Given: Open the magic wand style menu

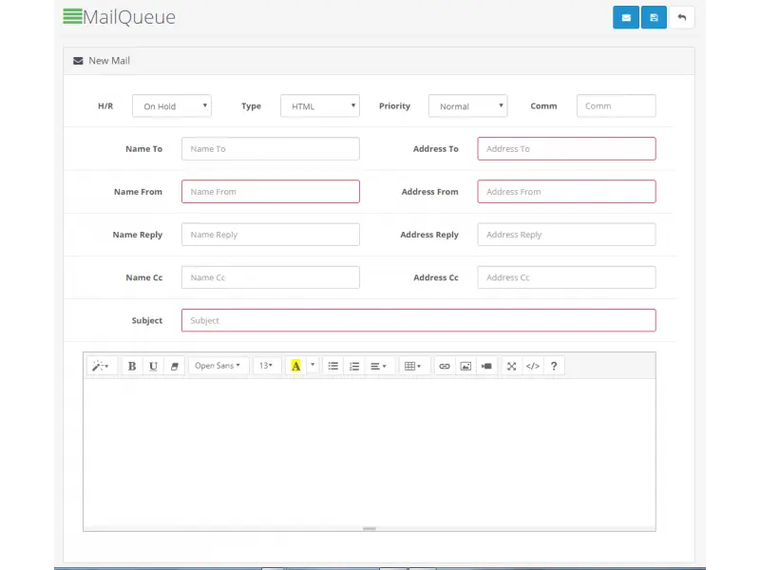Looking at the screenshot, I should click(101, 366).
